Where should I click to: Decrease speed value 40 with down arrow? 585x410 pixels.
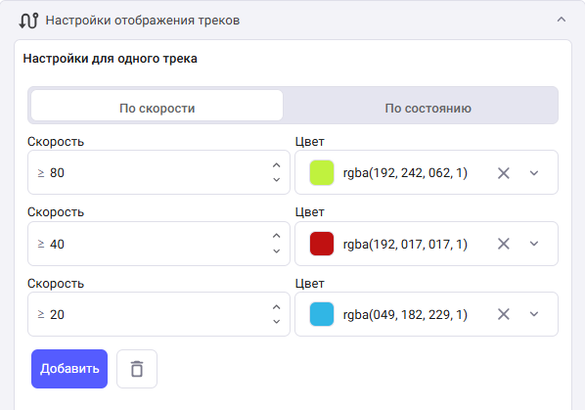[x=276, y=251]
